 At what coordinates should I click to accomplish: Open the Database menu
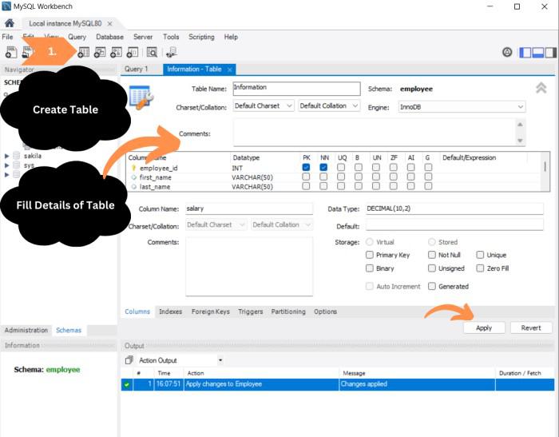(109, 37)
